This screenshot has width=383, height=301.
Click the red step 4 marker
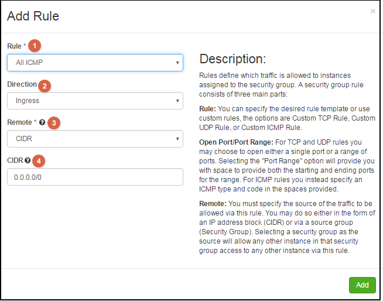(x=39, y=161)
